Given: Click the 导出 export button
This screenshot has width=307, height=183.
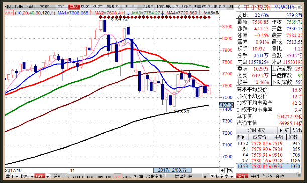Looking at the screenshot, I should pos(296,130).
